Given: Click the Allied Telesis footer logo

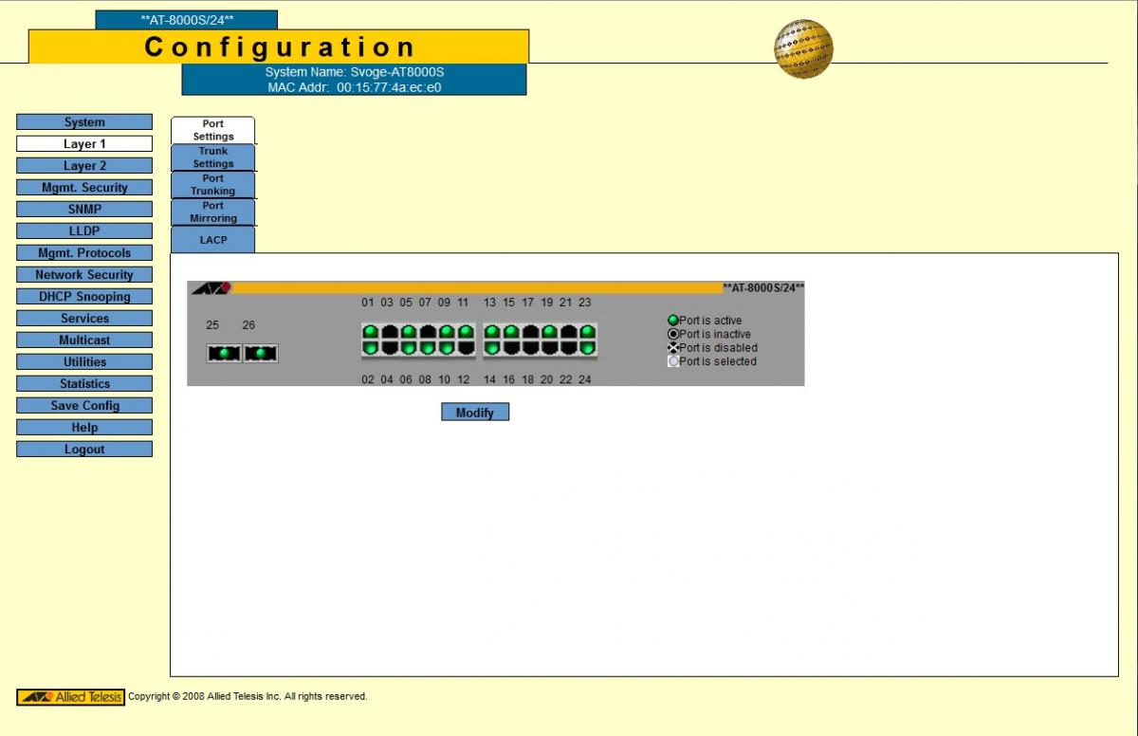Looking at the screenshot, I should click(x=70, y=697).
